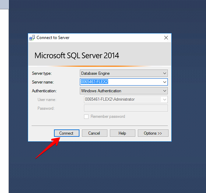Click the Connect to Server title icon

pyautogui.click(x=32, y=38)
